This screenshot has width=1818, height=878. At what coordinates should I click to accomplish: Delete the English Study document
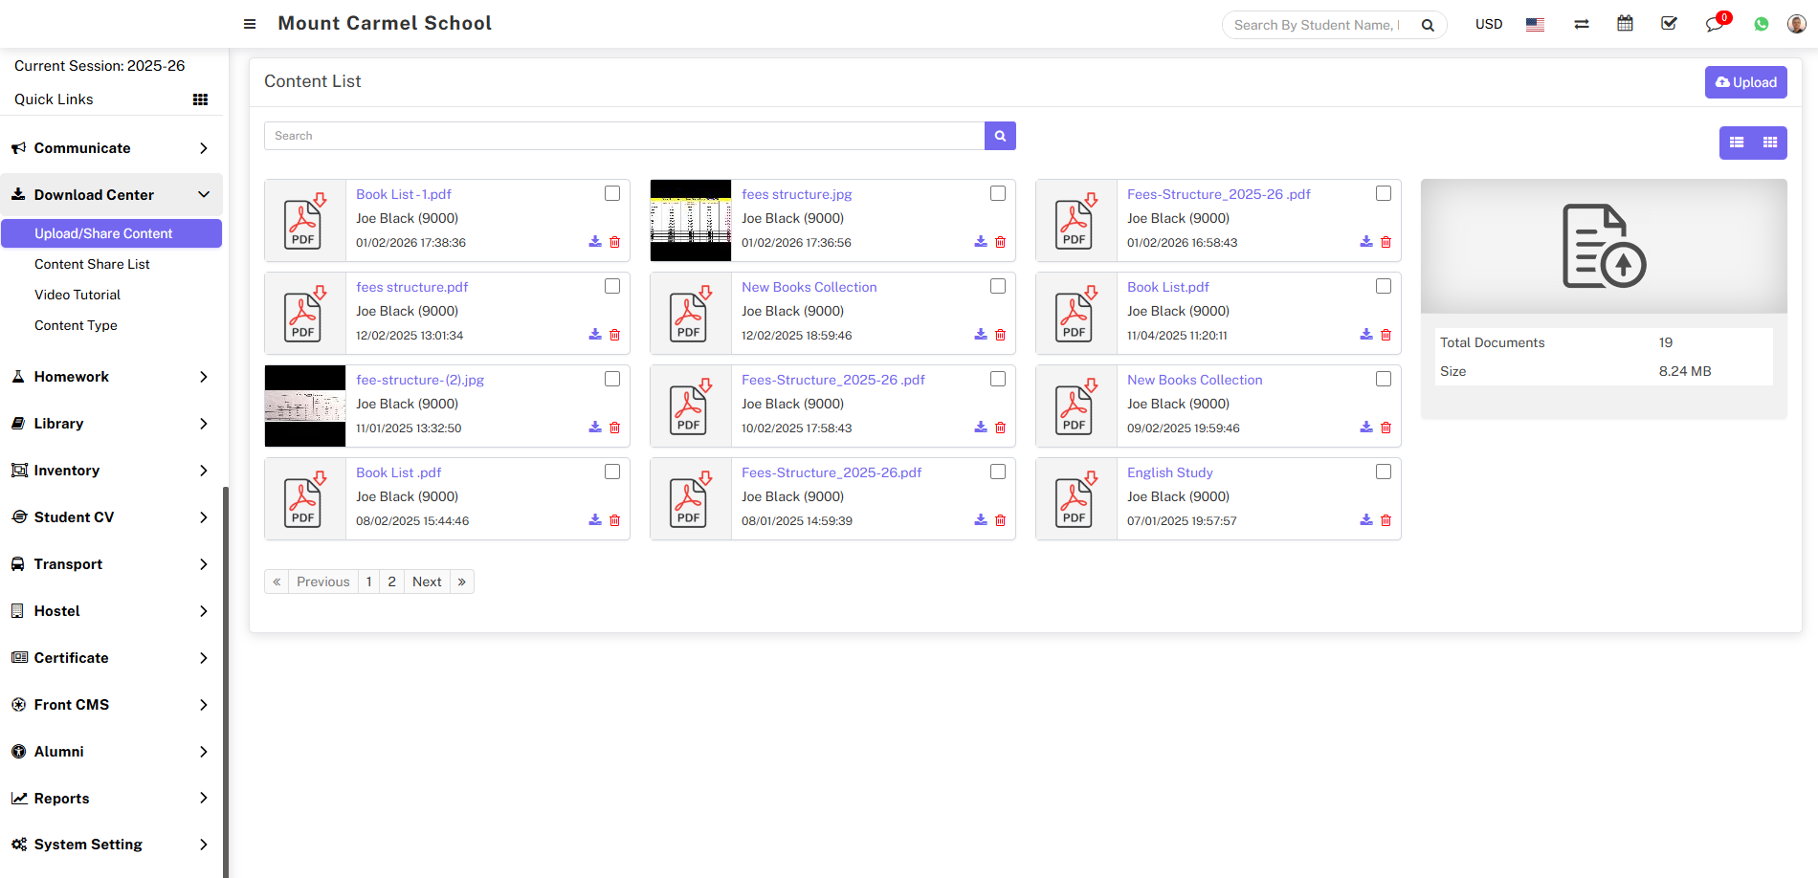pyautogui.click(x=1386, y=520)
